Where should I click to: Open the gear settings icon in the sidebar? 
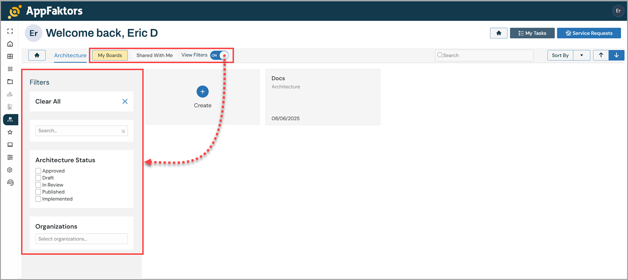click(10, 170)
